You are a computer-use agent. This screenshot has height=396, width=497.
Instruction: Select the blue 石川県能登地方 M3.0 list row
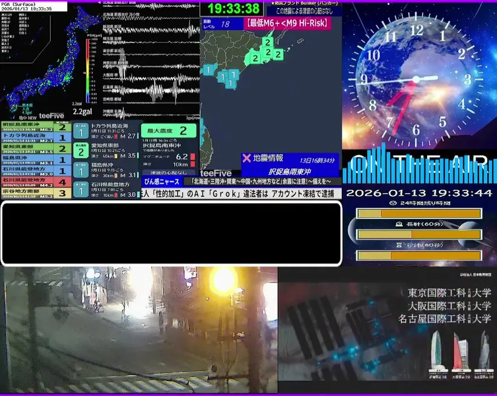coord(36,171)
